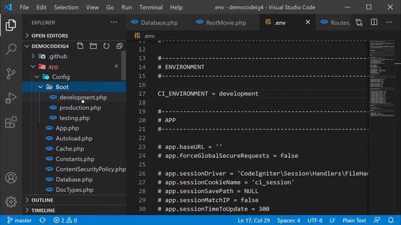Click the Explorer sidebar scrollbar
This screenshot has height=225, width=401.
pos(123,66)
